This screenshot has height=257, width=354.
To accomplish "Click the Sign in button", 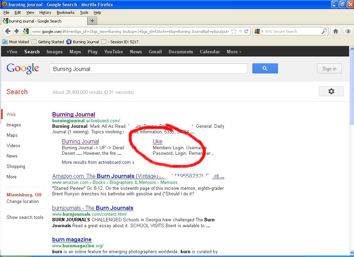I will click(x=329, y=69).
